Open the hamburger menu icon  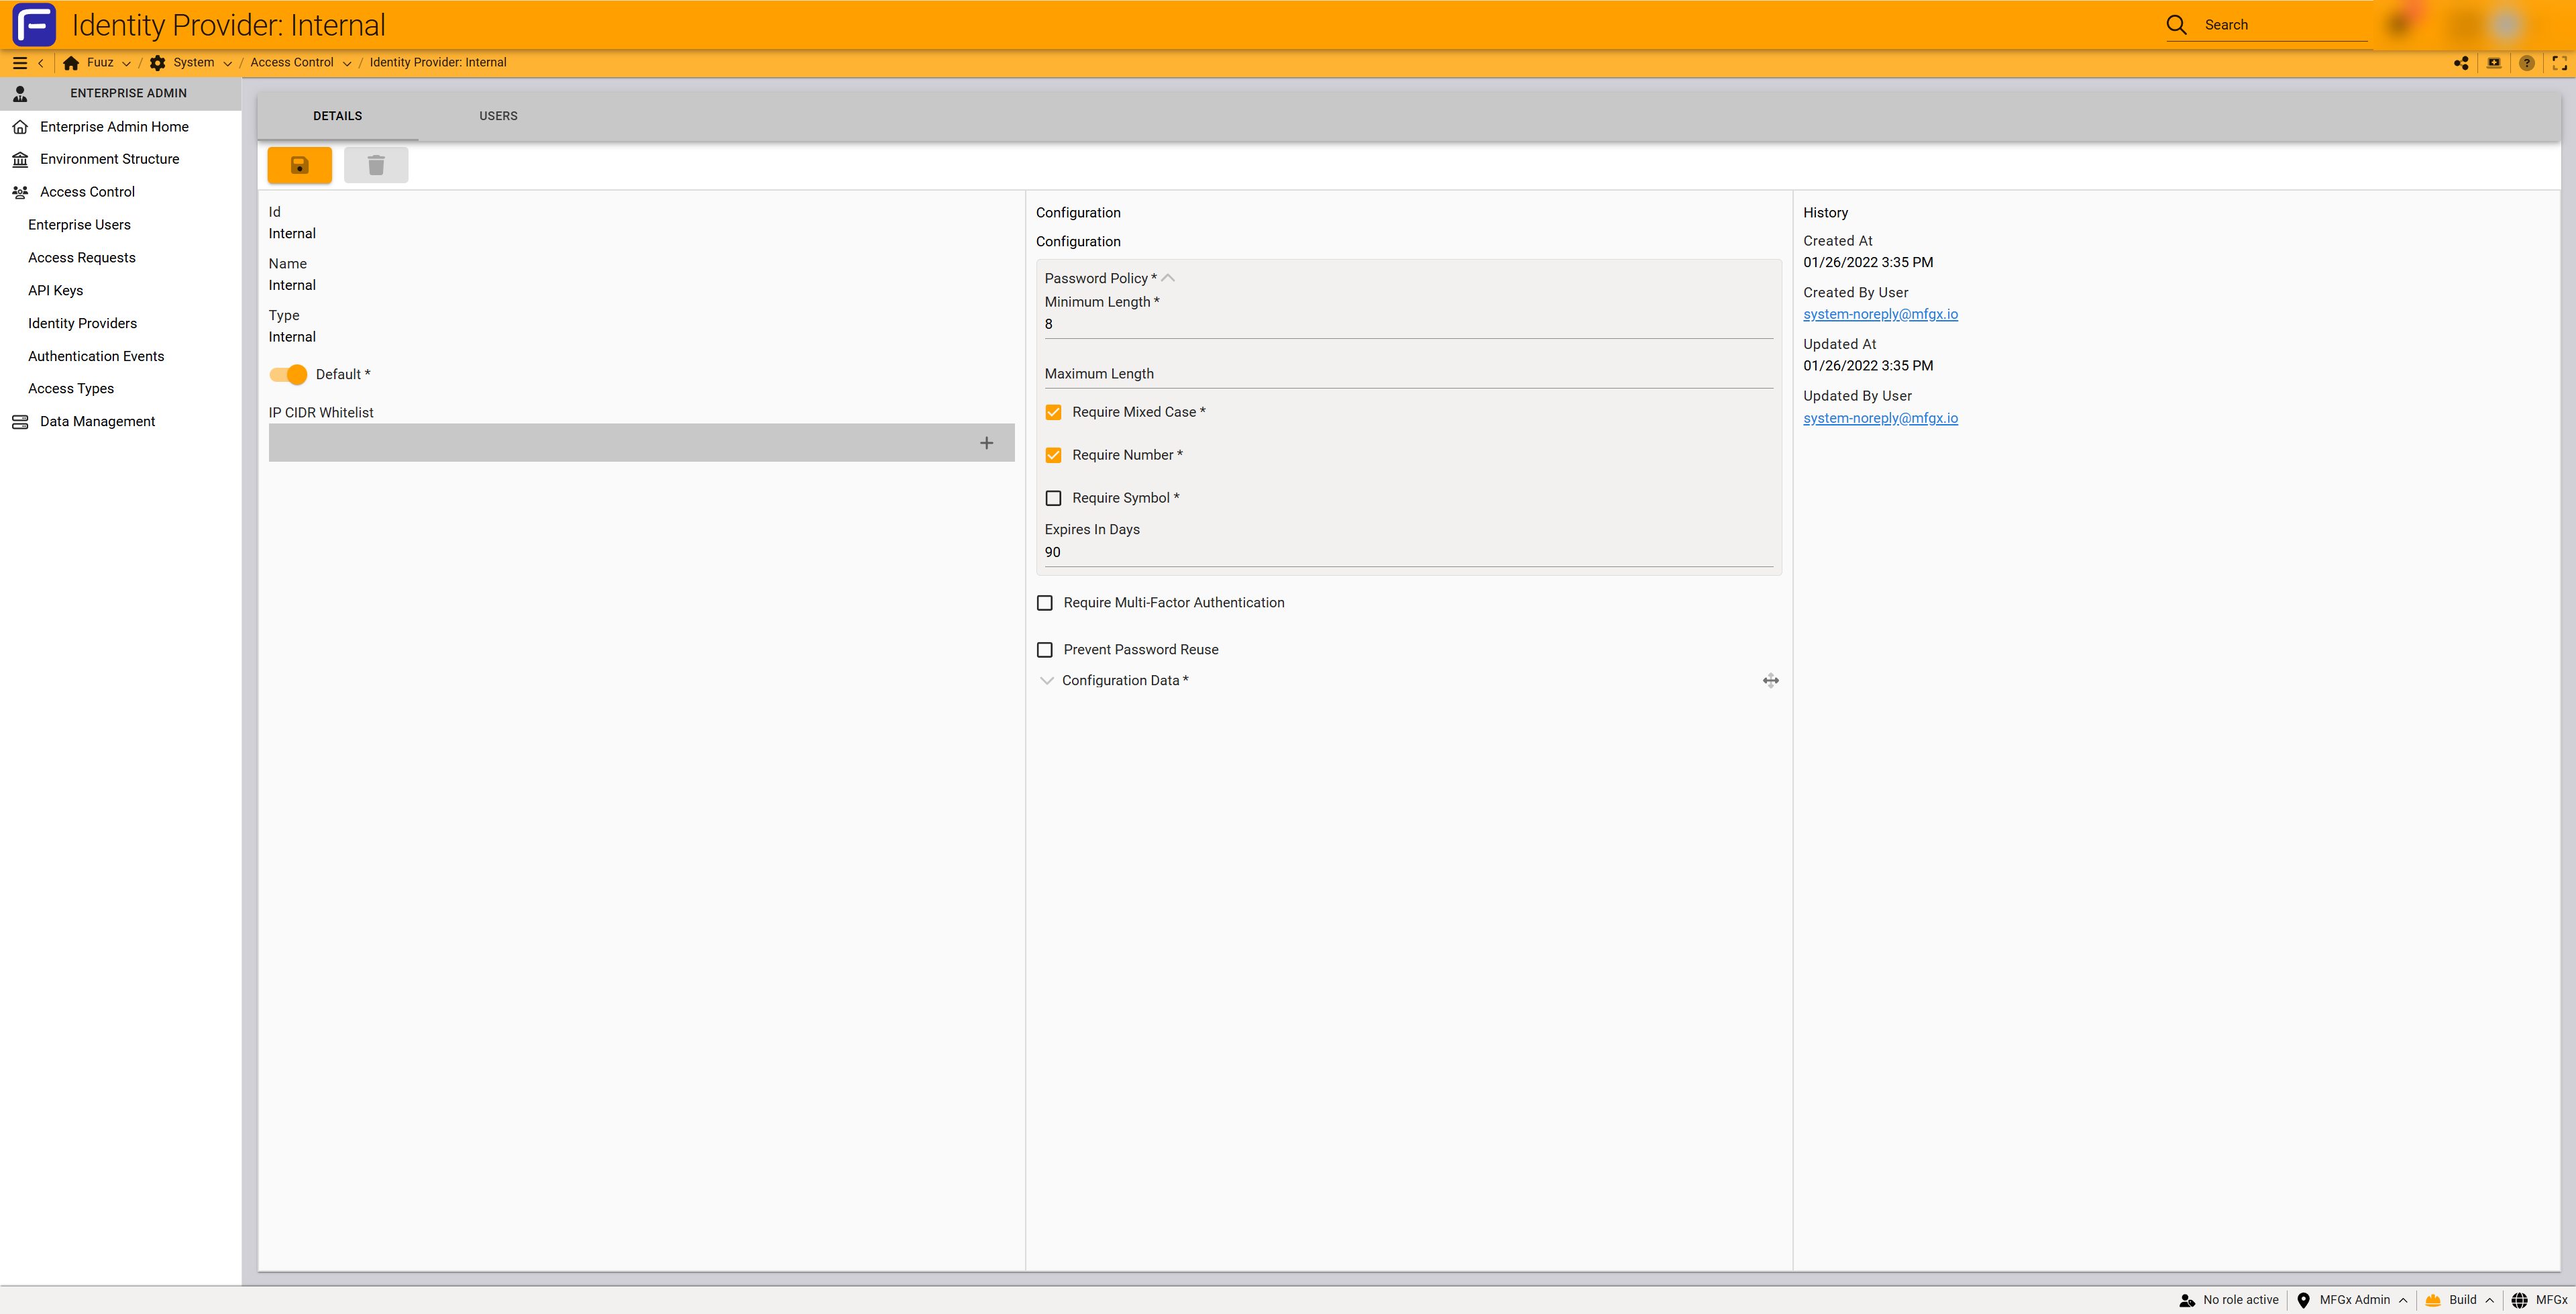pyautogui.click(x=19, y=63)
